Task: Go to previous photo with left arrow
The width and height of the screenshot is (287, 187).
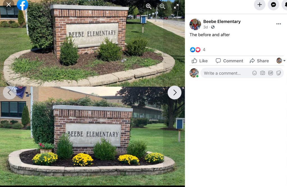Action: (10, 93)
